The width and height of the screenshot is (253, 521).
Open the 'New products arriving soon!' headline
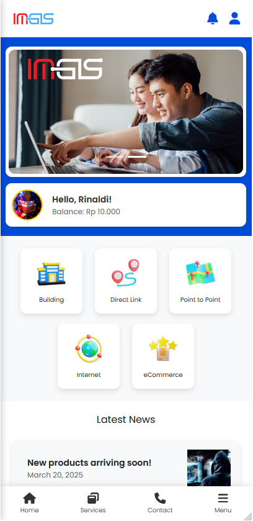(89, 463)
